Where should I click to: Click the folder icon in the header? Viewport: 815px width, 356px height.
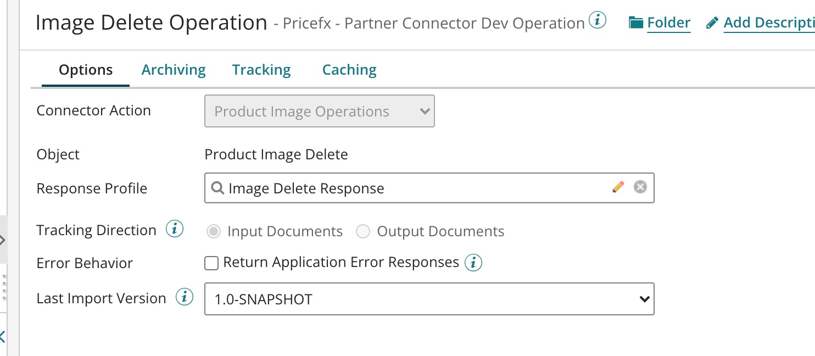point(636,23)
